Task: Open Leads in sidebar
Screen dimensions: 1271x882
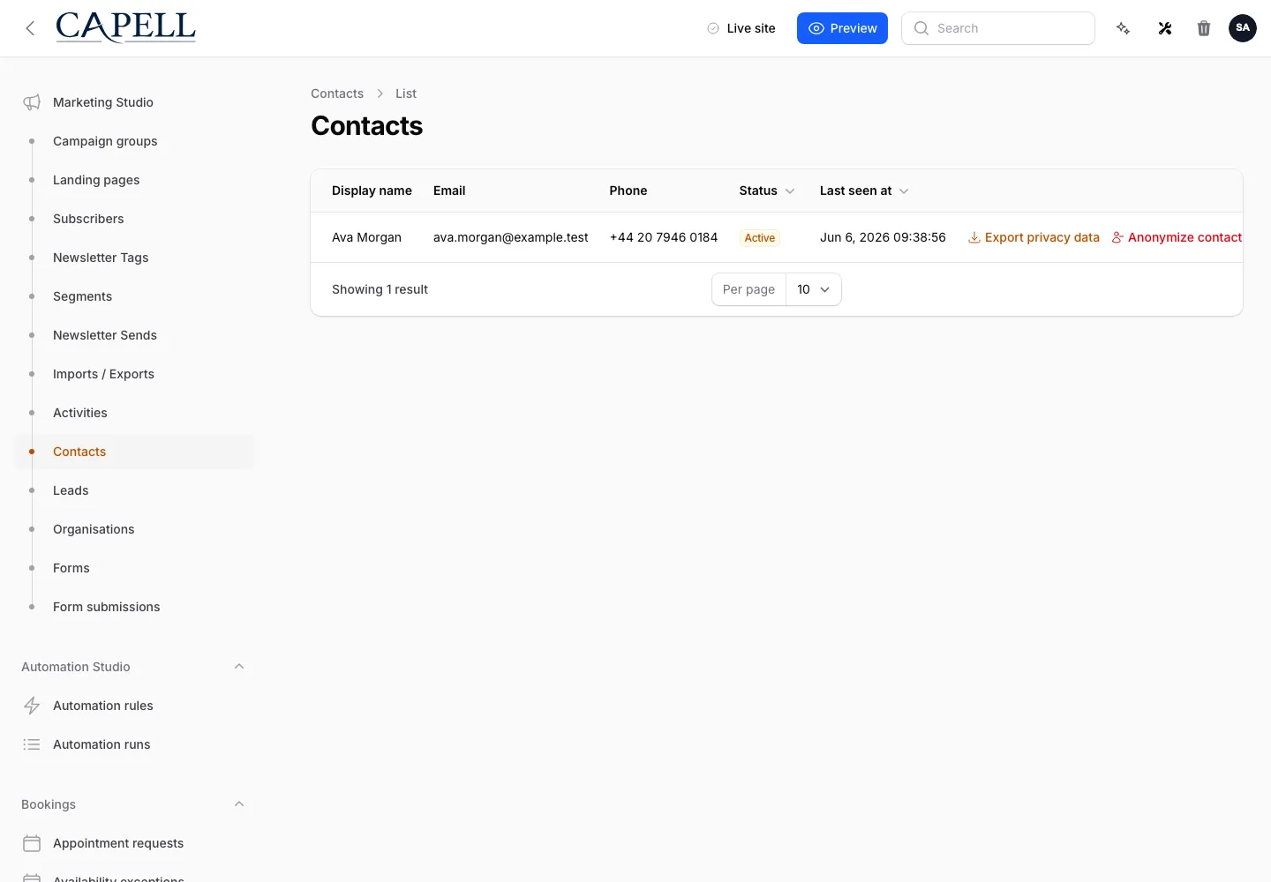Action: coord(71,490)
